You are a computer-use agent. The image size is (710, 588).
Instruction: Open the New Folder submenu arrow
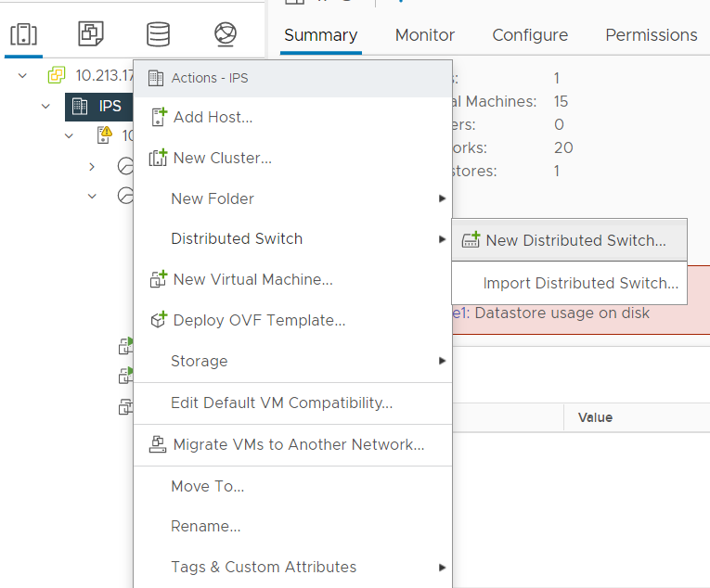[442, 198]
